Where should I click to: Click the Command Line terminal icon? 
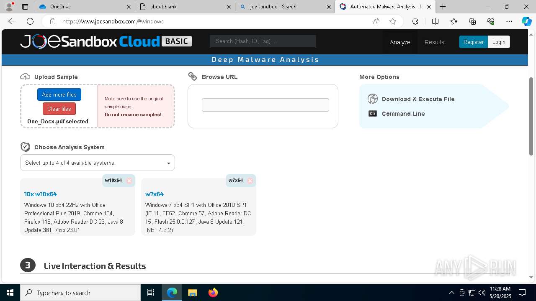373,114
